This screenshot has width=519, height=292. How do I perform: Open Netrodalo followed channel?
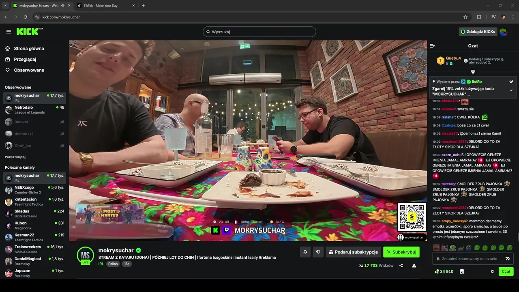click(34, 110)
